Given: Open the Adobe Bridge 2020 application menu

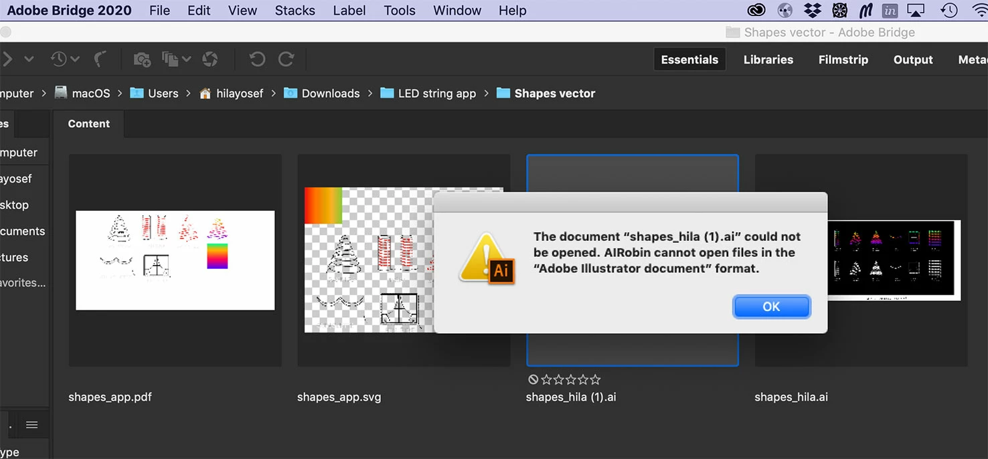Looking at the screenshot, I should point(70,11).
